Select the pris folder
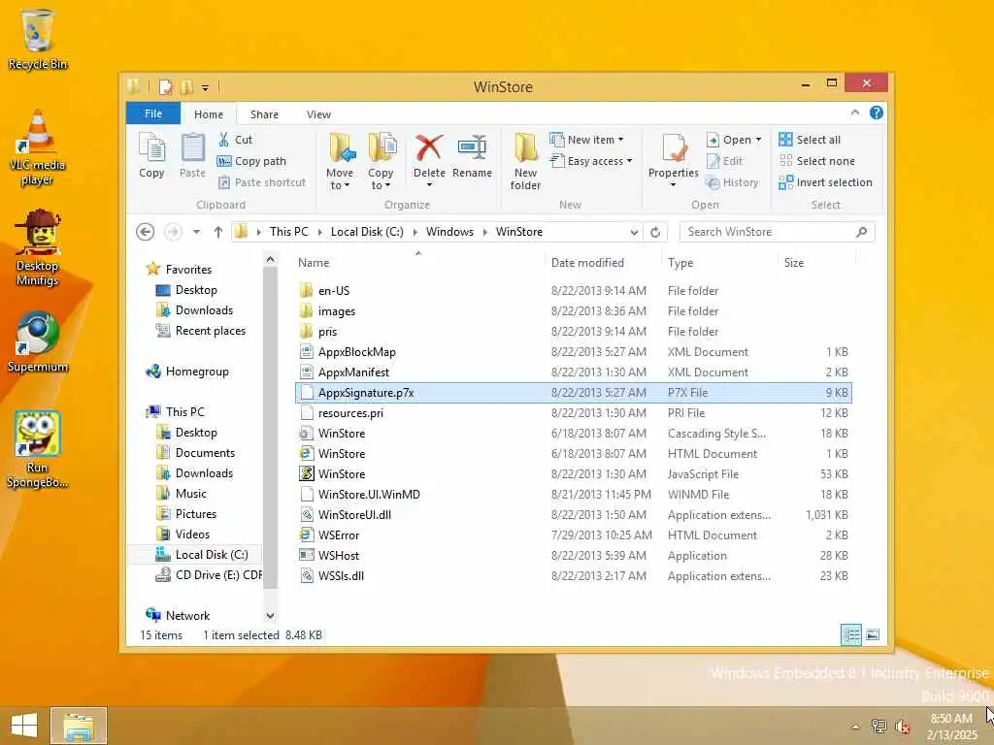This screenshot has height=745, width=994. [x=573, y=332]
